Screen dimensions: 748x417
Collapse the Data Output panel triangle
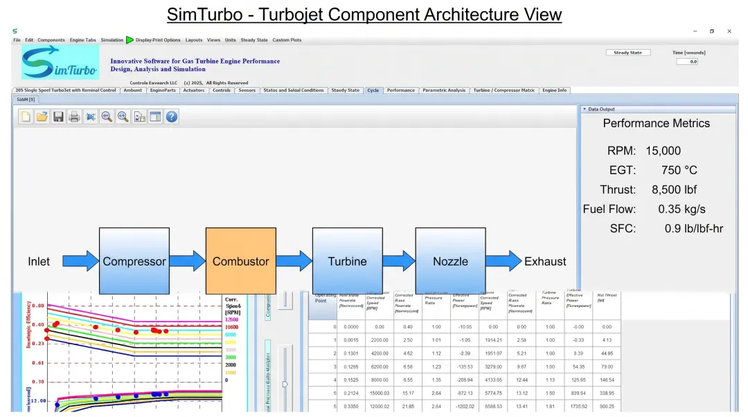coord(585,109)
